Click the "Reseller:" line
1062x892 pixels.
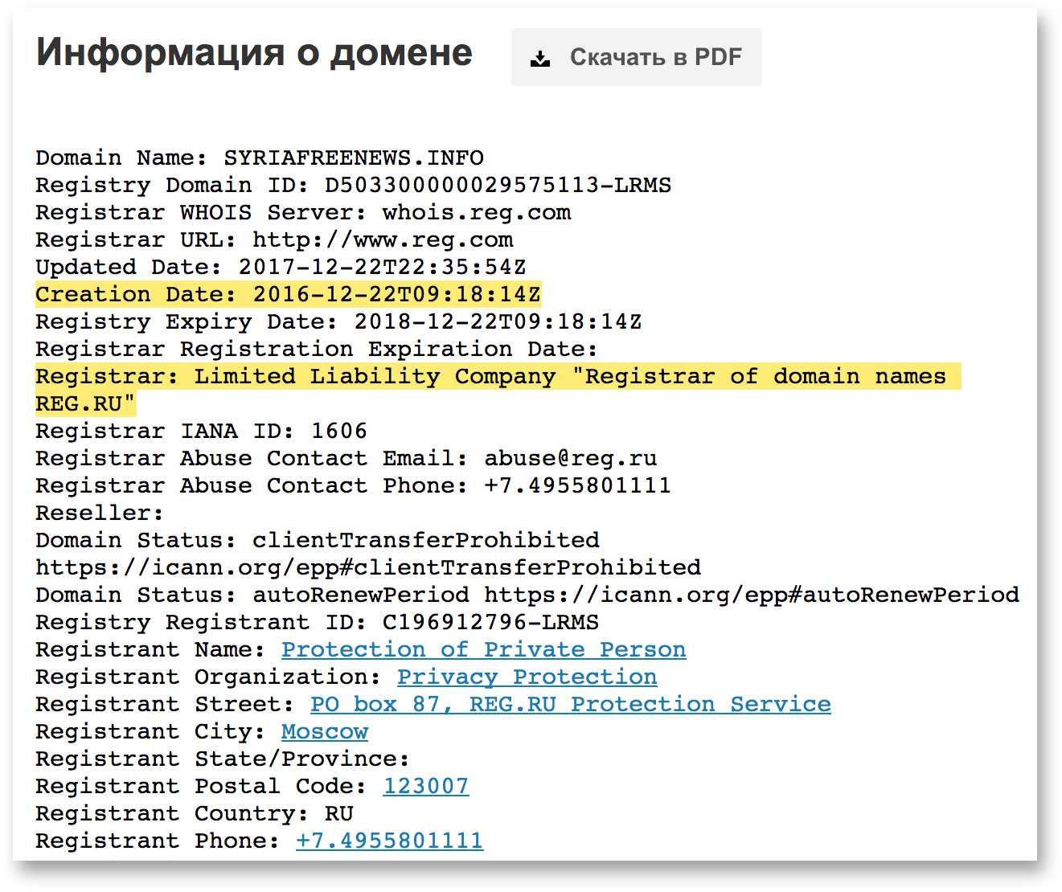(x=100, y=513)
